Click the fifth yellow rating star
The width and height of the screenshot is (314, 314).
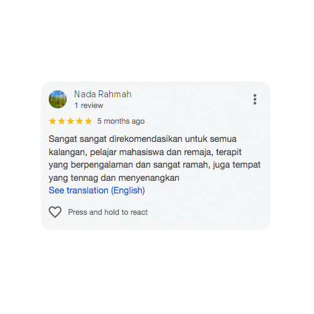click(89, 121)
